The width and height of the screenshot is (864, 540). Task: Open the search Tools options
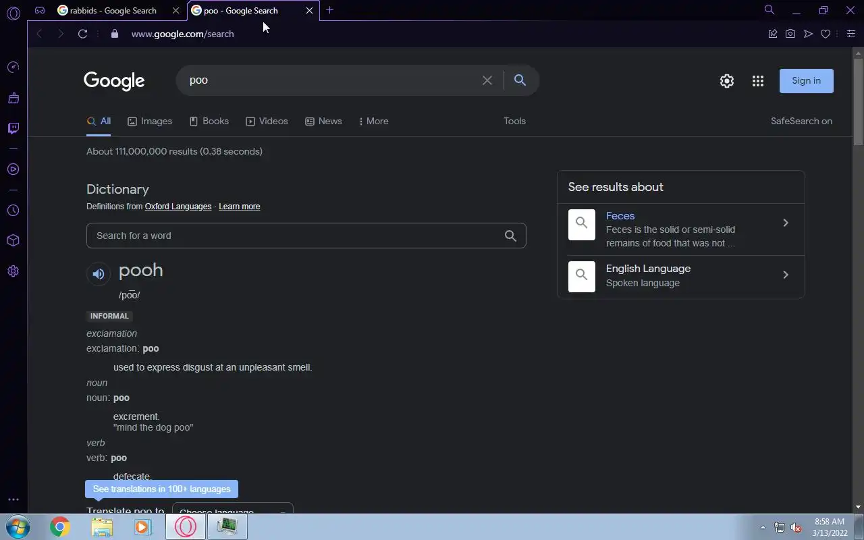tap(514, 122)
